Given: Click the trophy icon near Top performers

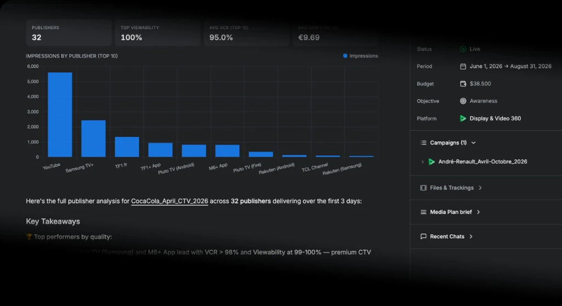Looking at the screenshot, I should click(x=29, y=236).
